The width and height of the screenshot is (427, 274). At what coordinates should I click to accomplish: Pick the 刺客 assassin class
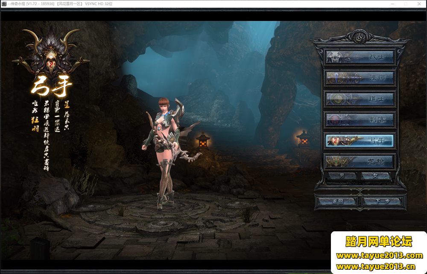[360, 120]
